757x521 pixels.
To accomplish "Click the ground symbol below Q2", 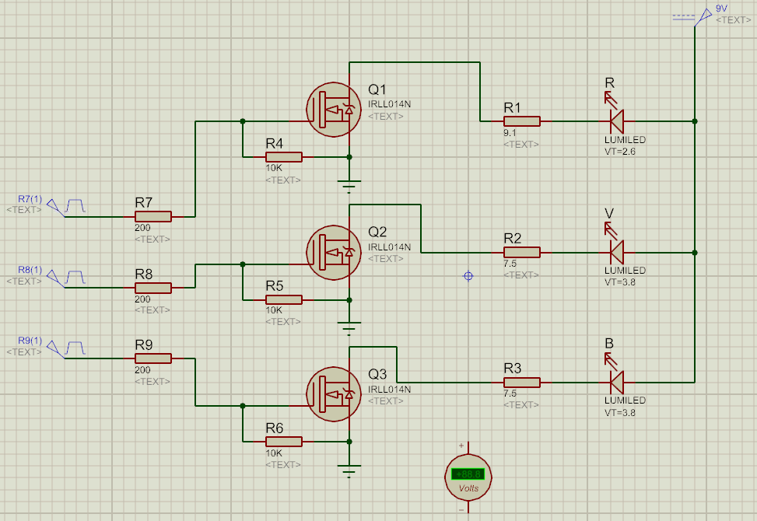I will 349,328.
